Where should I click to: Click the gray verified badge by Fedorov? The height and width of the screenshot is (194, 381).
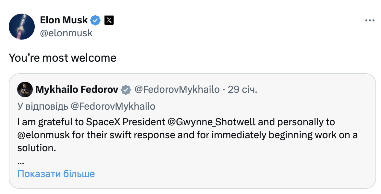[x=126, y=90]
